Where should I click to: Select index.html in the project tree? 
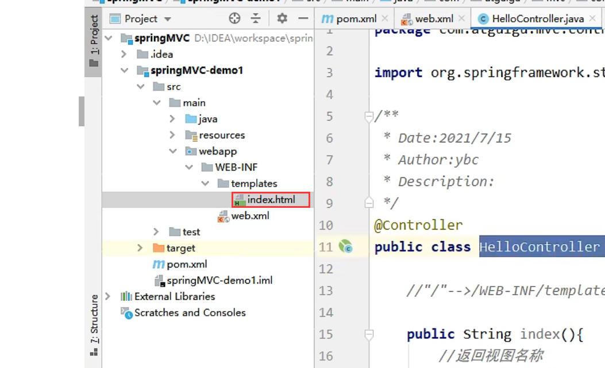pyautogui.click(x=271, y=200)
